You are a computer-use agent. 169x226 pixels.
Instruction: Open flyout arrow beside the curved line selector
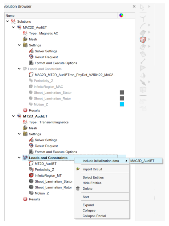pyautogui.click(x=149, y=25)
